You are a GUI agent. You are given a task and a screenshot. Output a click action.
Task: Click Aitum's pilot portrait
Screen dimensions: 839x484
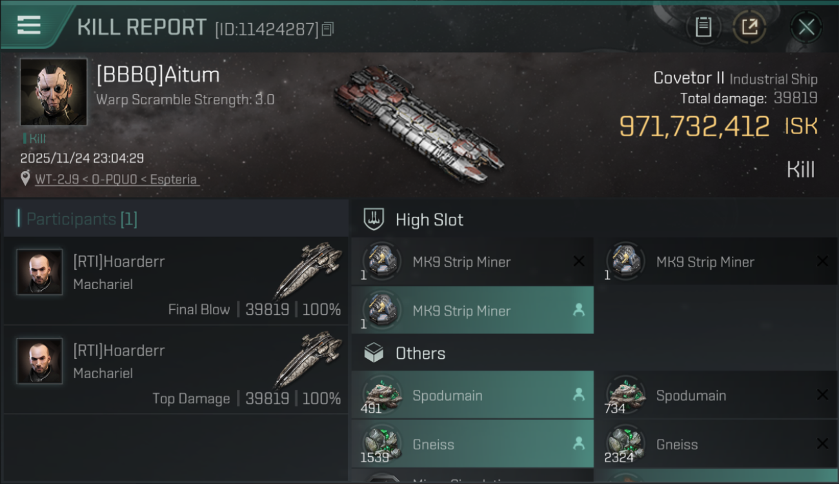pyautogui.click(x=53, y=92)
